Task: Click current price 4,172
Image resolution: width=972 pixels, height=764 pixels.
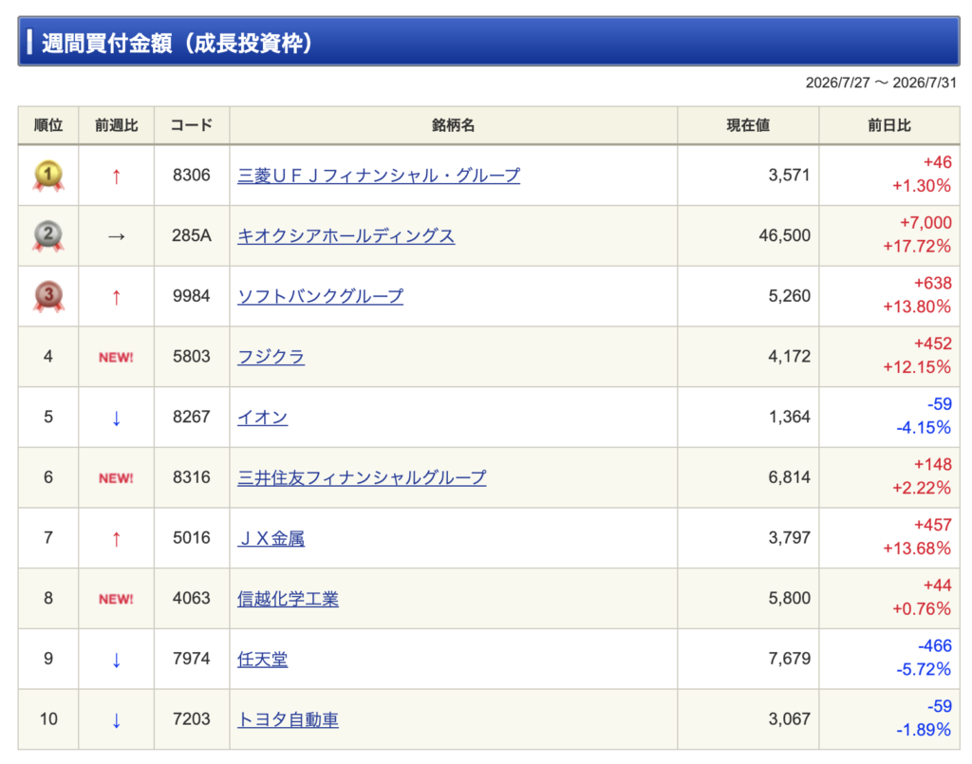Action: coord(789,356)
